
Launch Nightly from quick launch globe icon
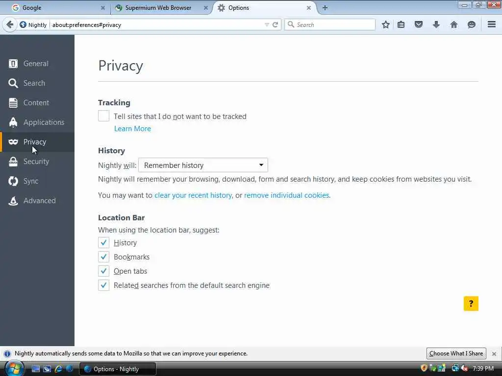(x=70, y=369)
